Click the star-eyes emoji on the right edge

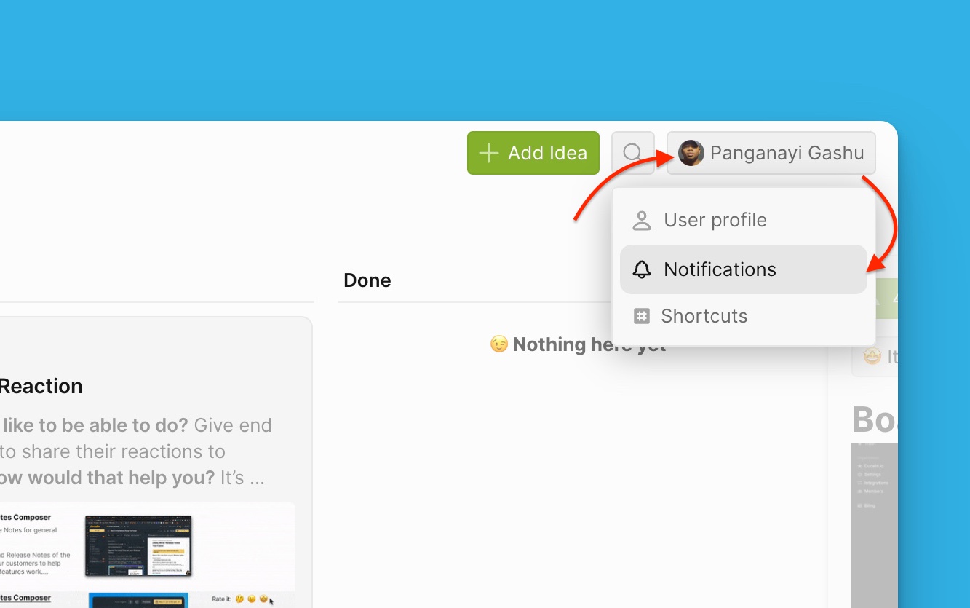pyautogui.click(x=871, y=357)
